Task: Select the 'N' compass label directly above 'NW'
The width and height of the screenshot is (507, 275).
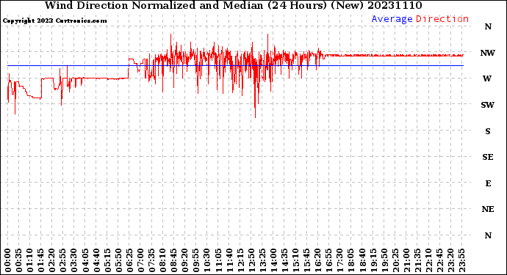Action: click(x=488, y=27)
